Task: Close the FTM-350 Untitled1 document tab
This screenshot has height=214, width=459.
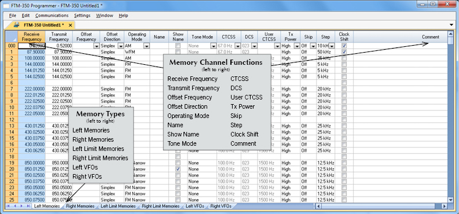Action: pos(70,25)
